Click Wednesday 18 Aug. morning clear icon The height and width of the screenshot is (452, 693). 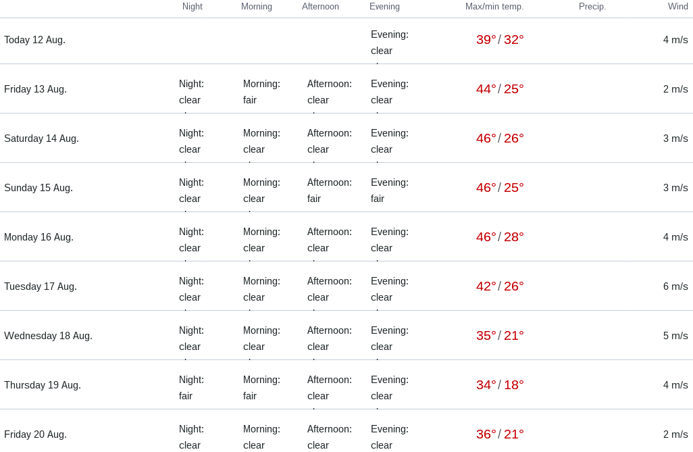click(x=261, y=338)
